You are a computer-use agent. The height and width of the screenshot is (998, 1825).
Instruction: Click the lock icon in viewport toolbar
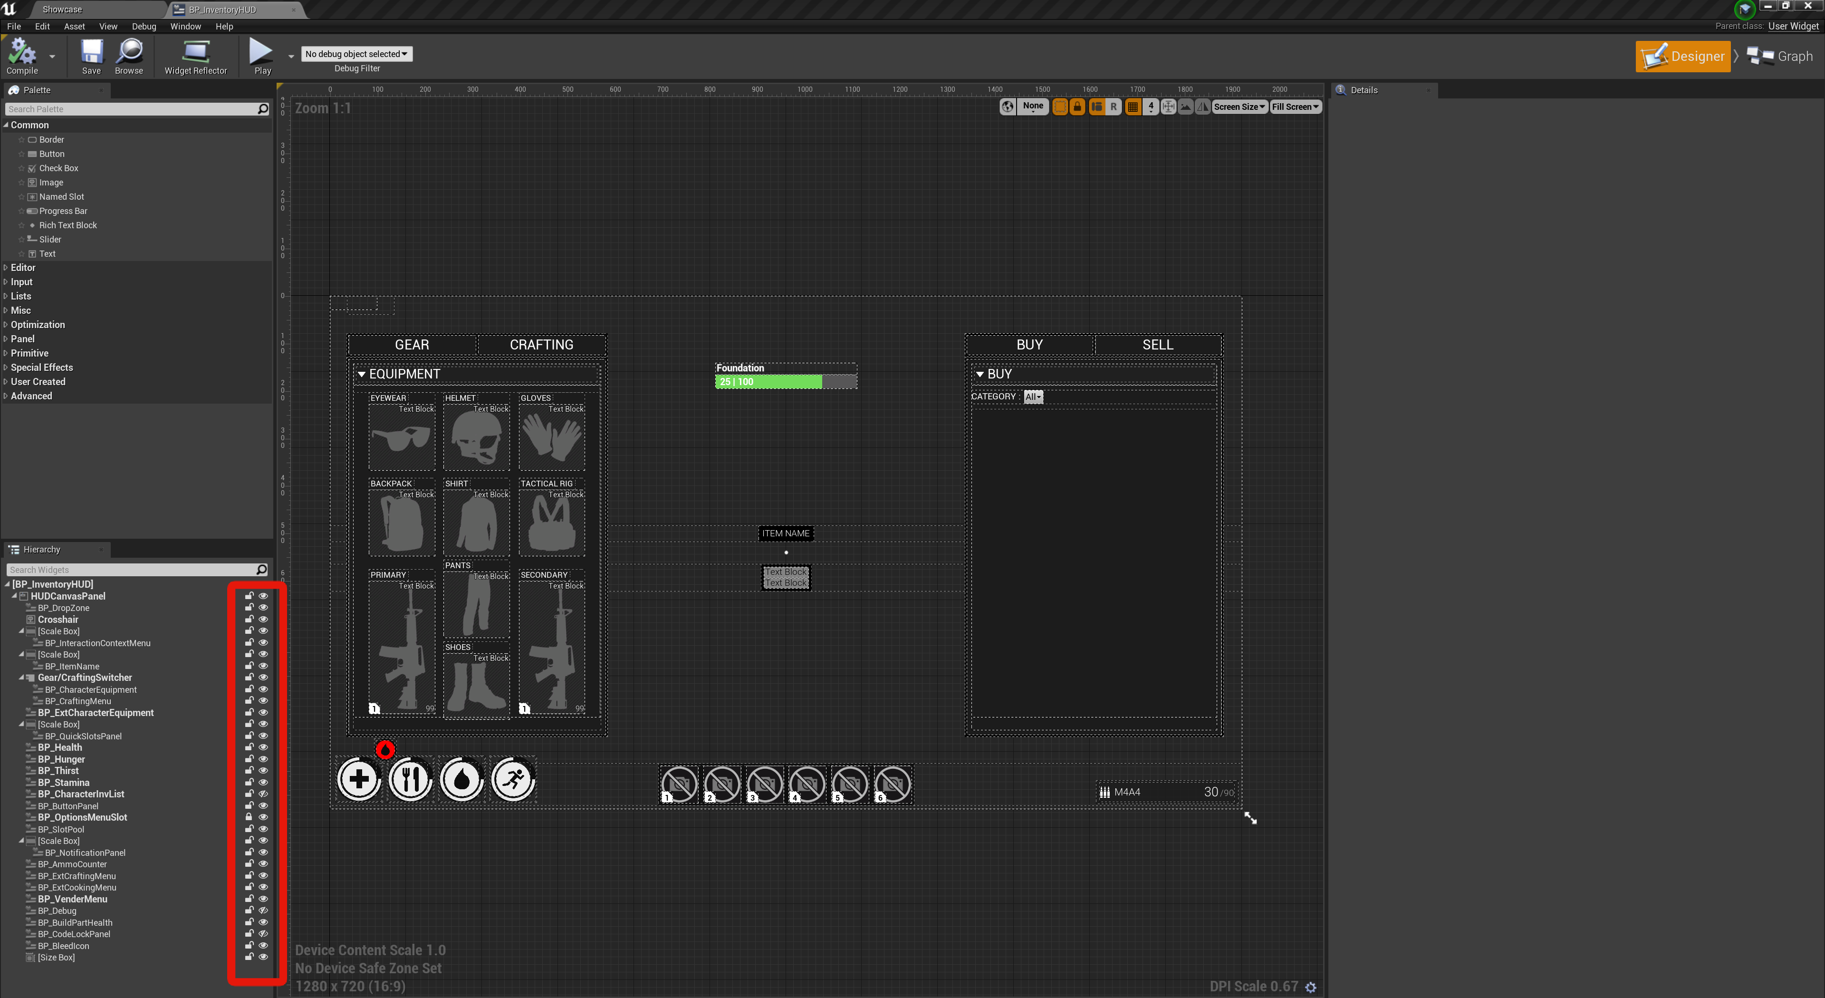[1077, 107]
